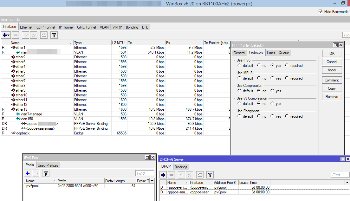This screenshot has height=201, width=350.
Task: Click the remove (minus) icon in Interface List toolbar
Action: pos(16,35)
